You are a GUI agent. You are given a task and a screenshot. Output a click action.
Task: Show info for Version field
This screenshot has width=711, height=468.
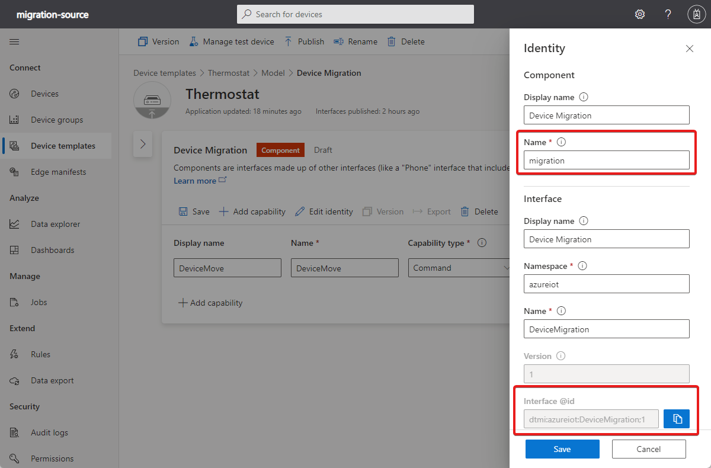pyautogui.click(x=561, y=356)
